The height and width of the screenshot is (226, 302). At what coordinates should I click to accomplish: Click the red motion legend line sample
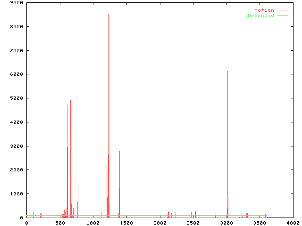pos(282,10)
